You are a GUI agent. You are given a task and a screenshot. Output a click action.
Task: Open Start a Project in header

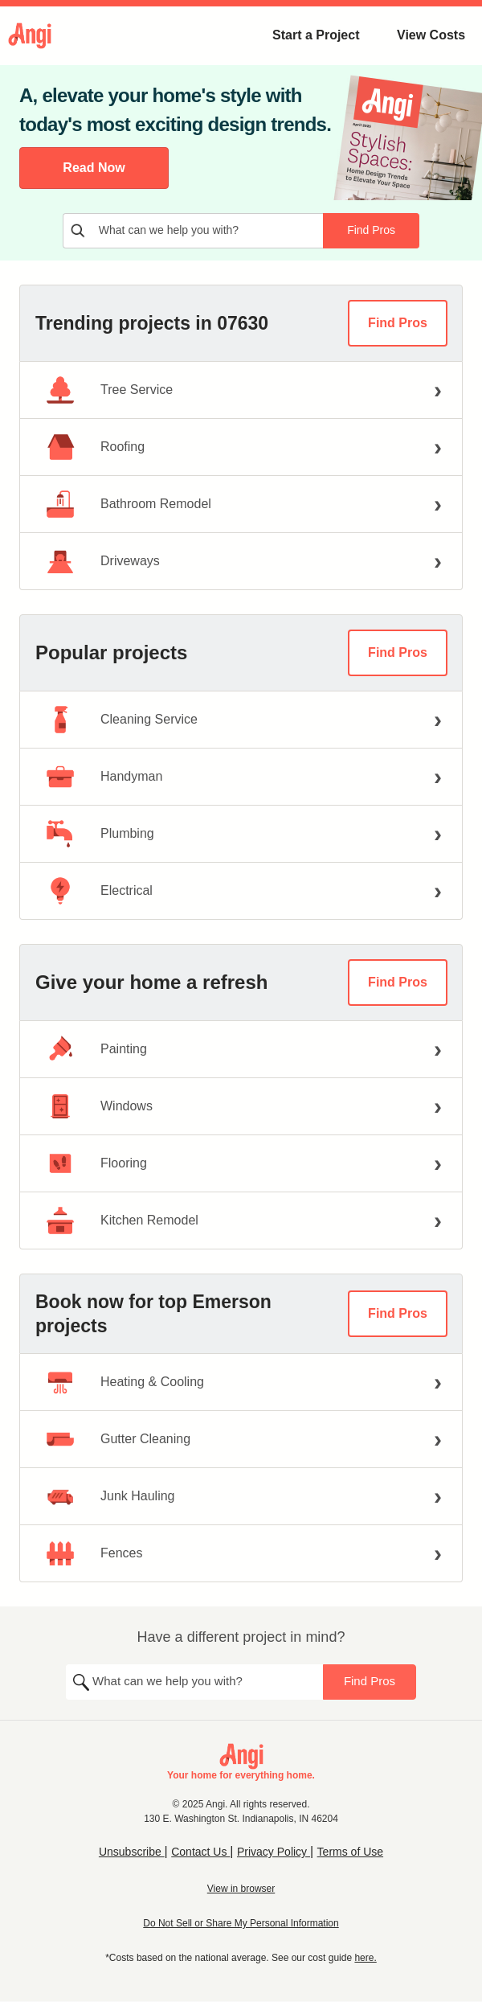316,35
